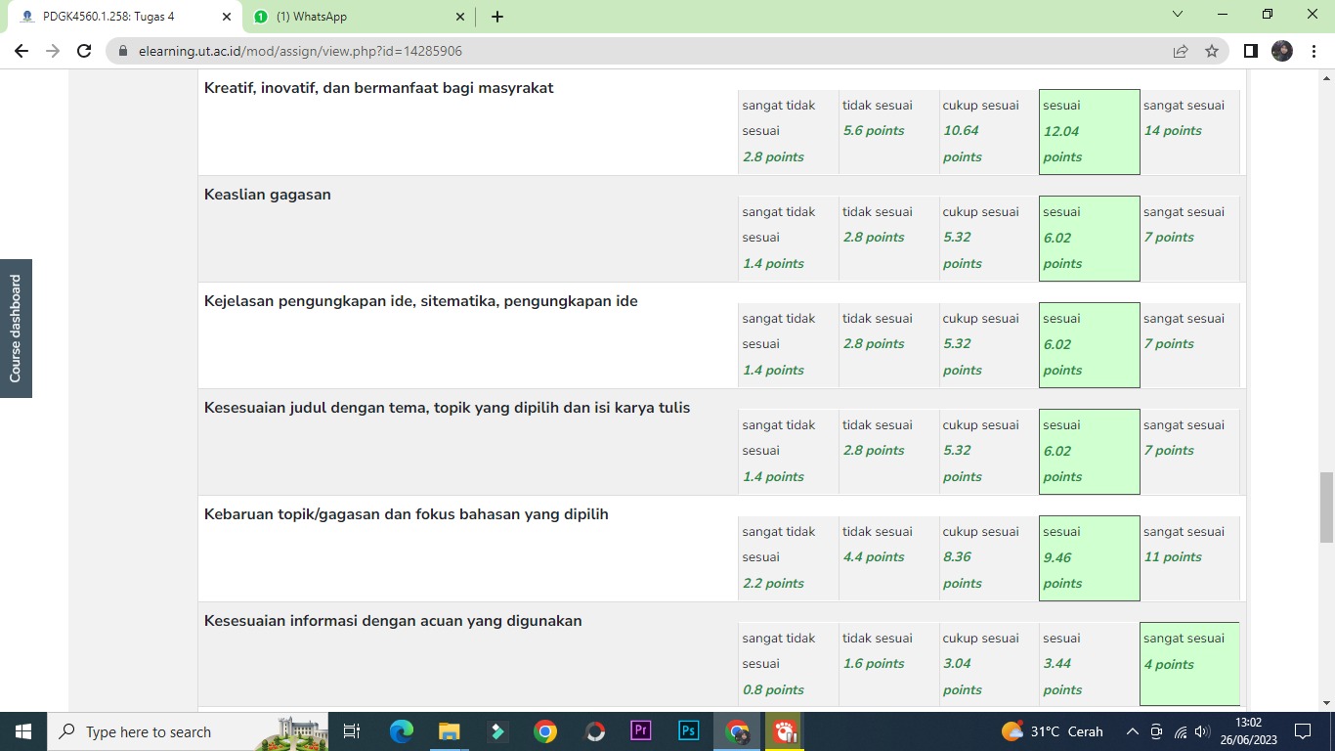Open Task View on the taskbar

tap(352, 731)
